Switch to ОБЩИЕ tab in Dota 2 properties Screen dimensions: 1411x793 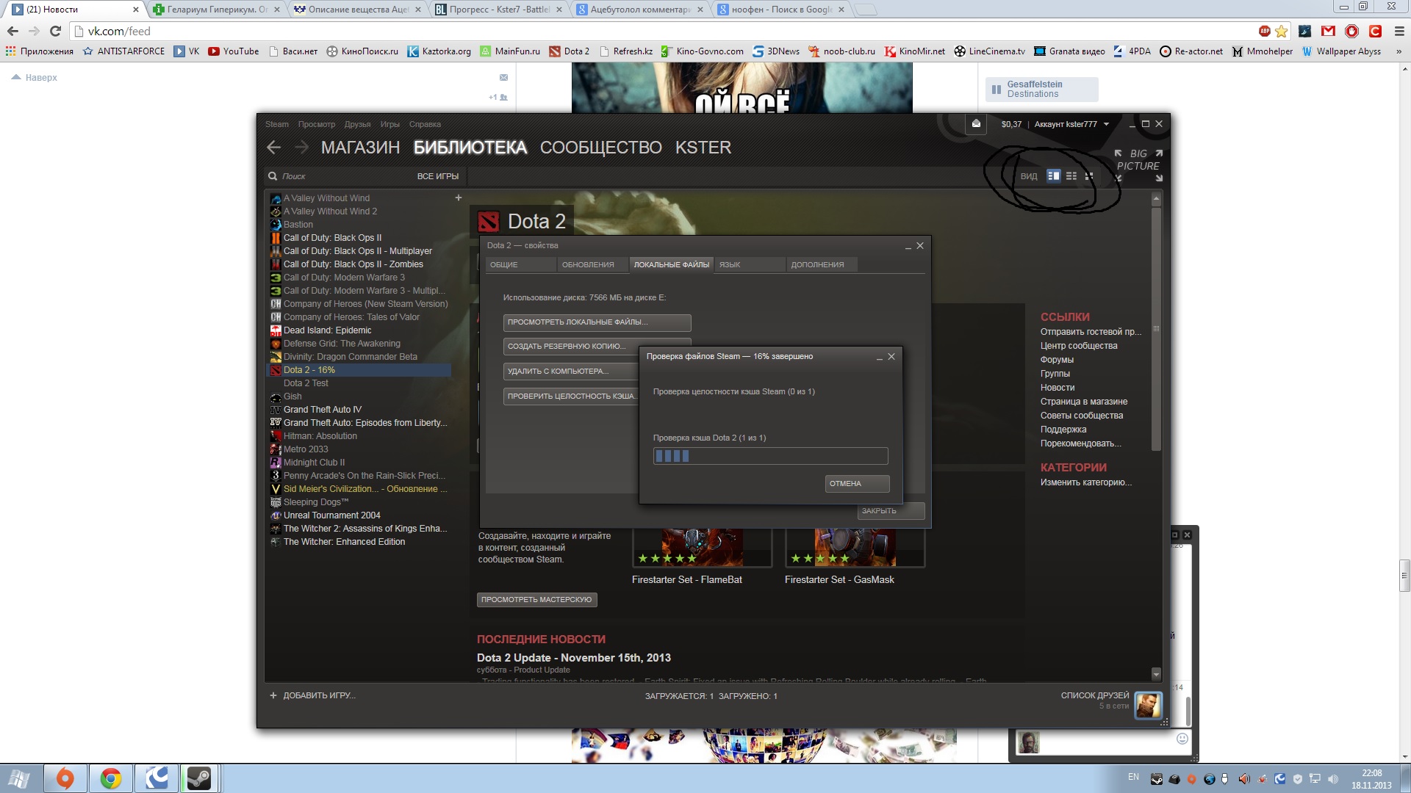520,264
